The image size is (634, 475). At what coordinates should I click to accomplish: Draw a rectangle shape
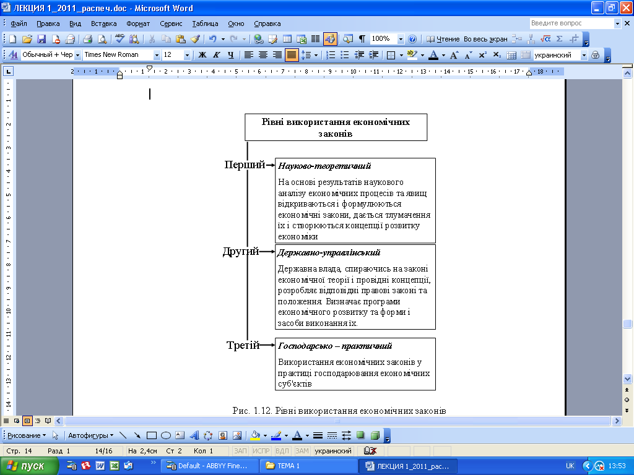[152, 435]
